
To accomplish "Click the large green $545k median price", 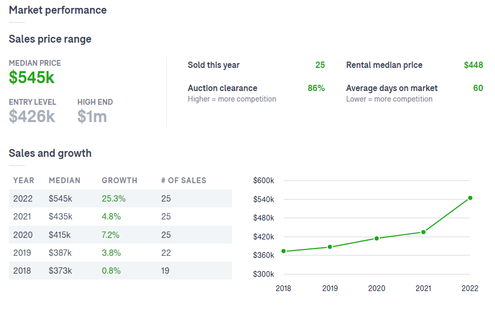I will click(x=32, y=77).
